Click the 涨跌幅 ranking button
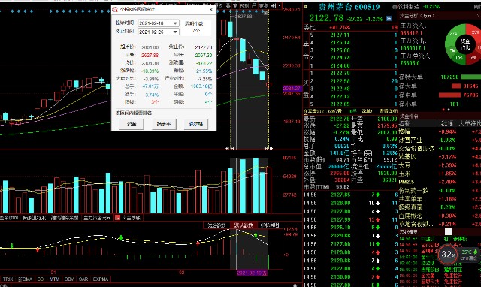Screen dimensions: 481x287 (195, 124)
